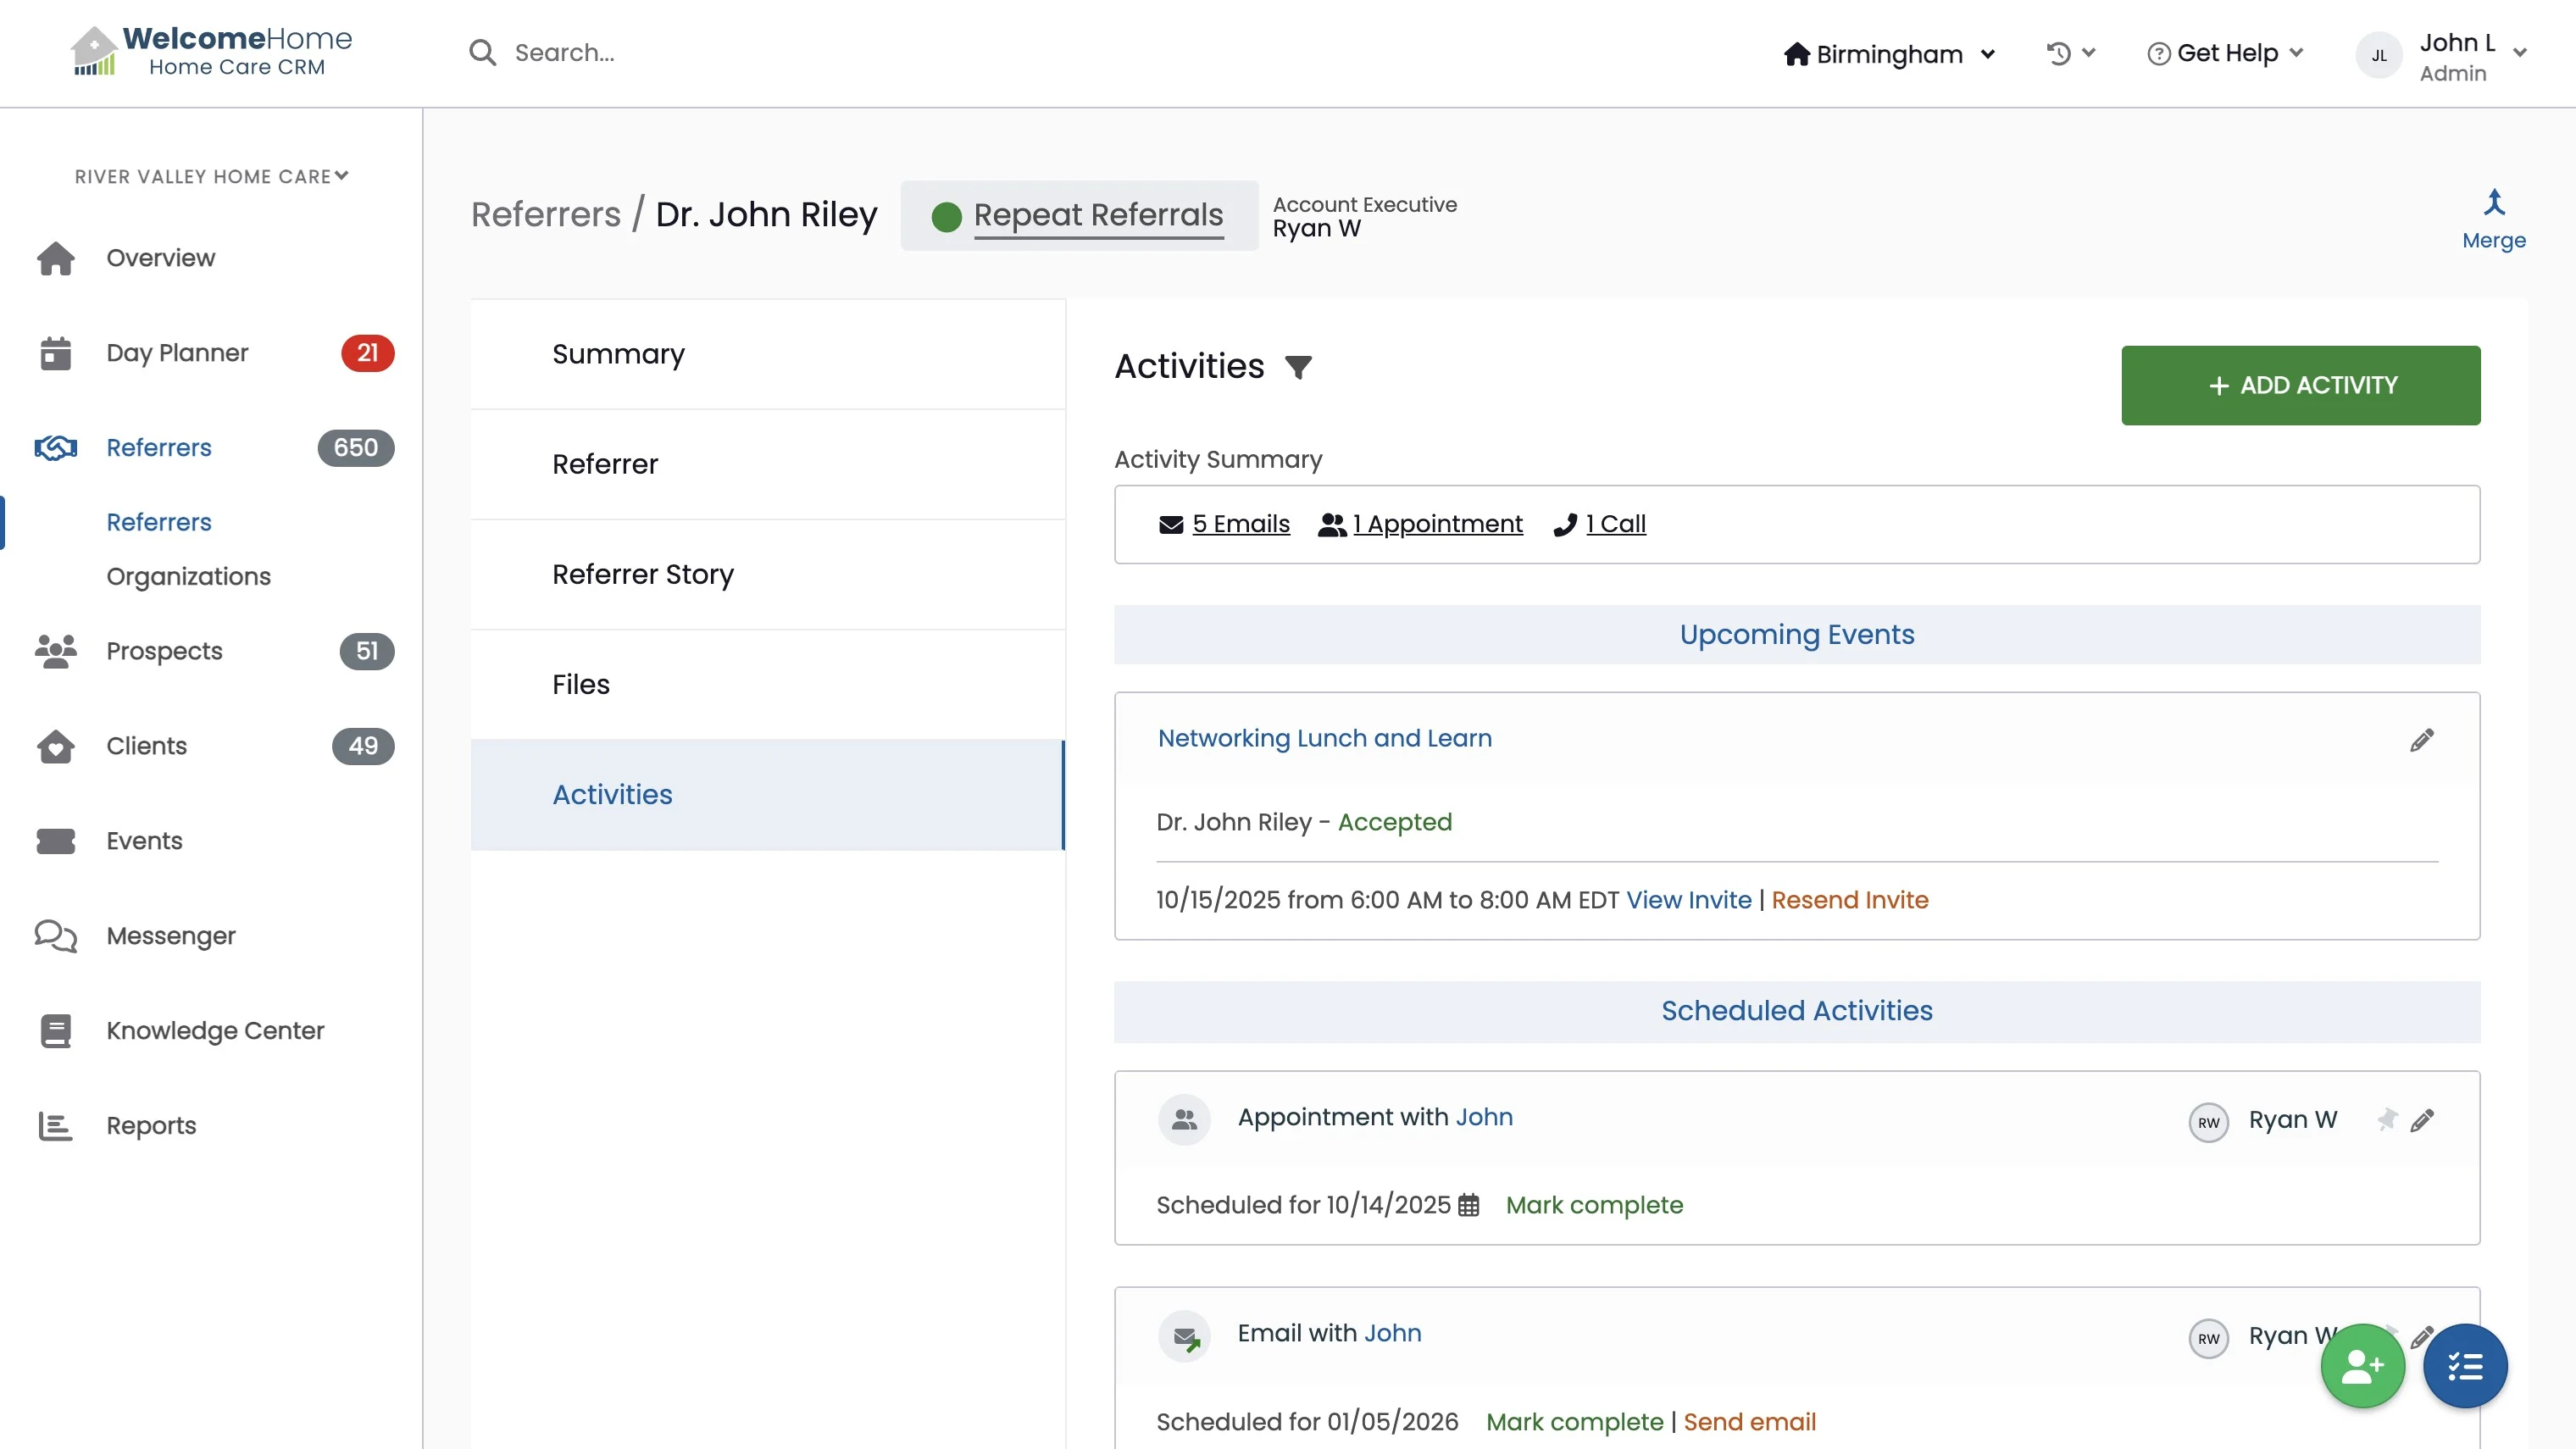The image size is (2576, 1449).
Task: Switch to the Referrer Story tab
Action: [643, 574]
